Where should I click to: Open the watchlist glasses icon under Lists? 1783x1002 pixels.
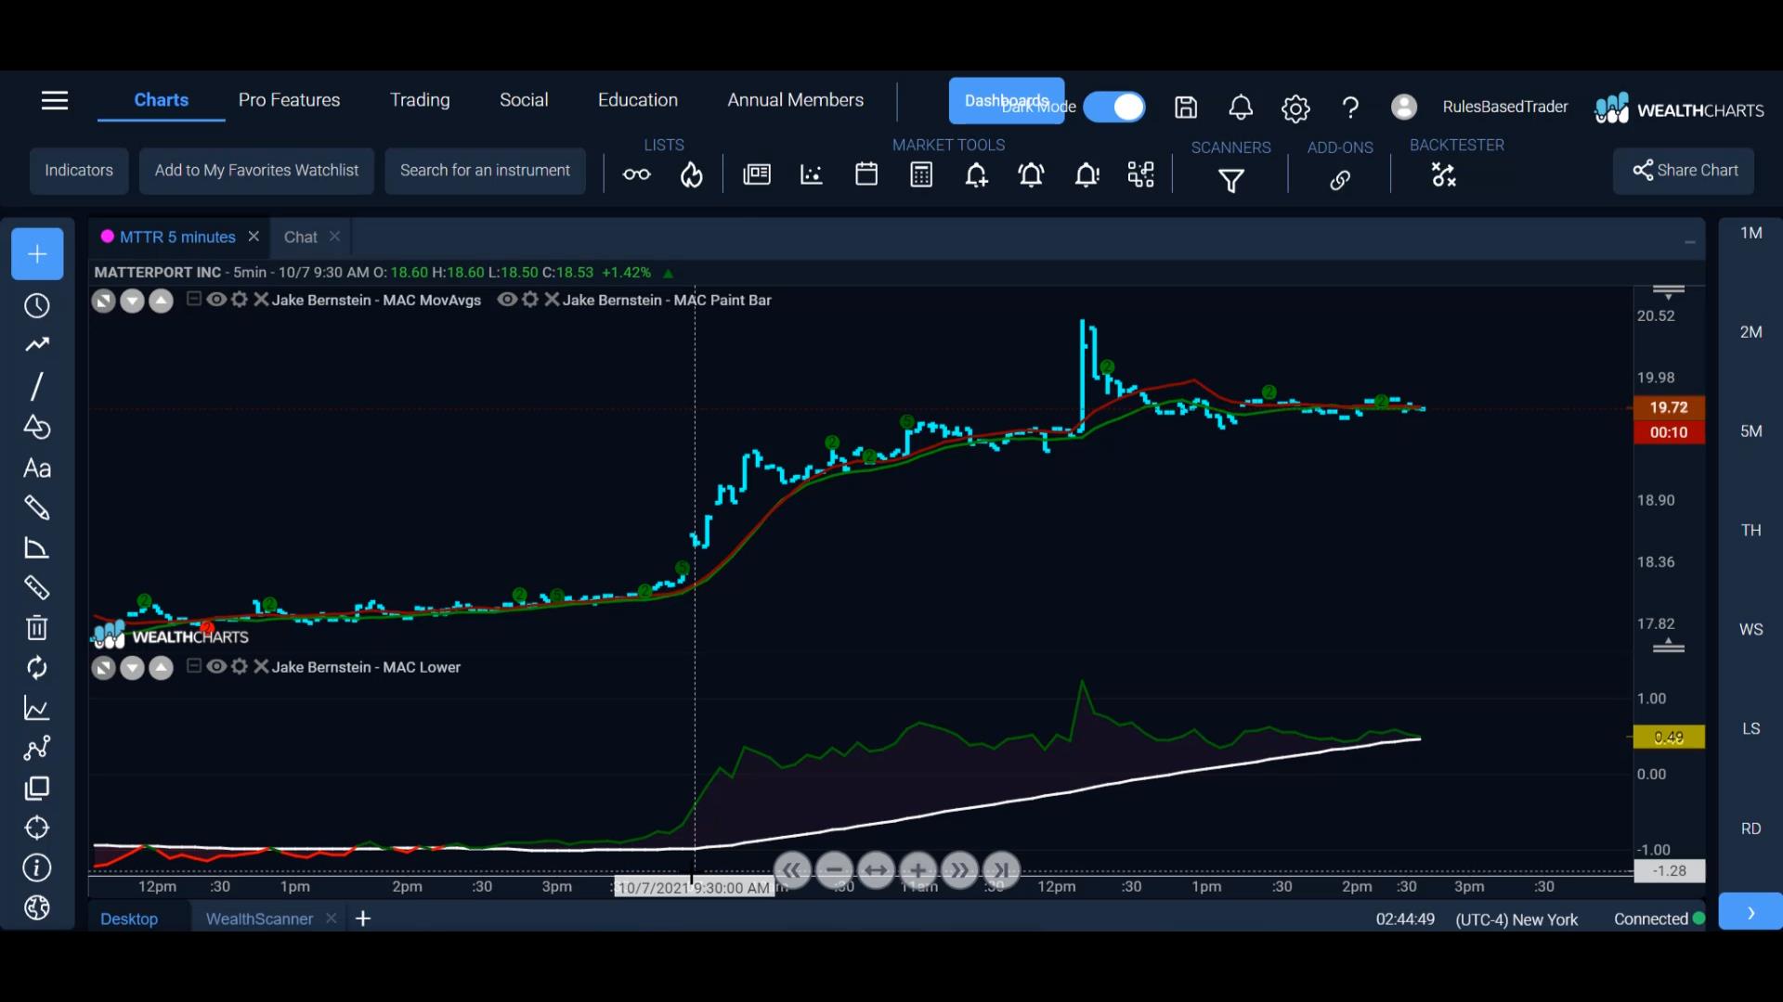point(636,174)
